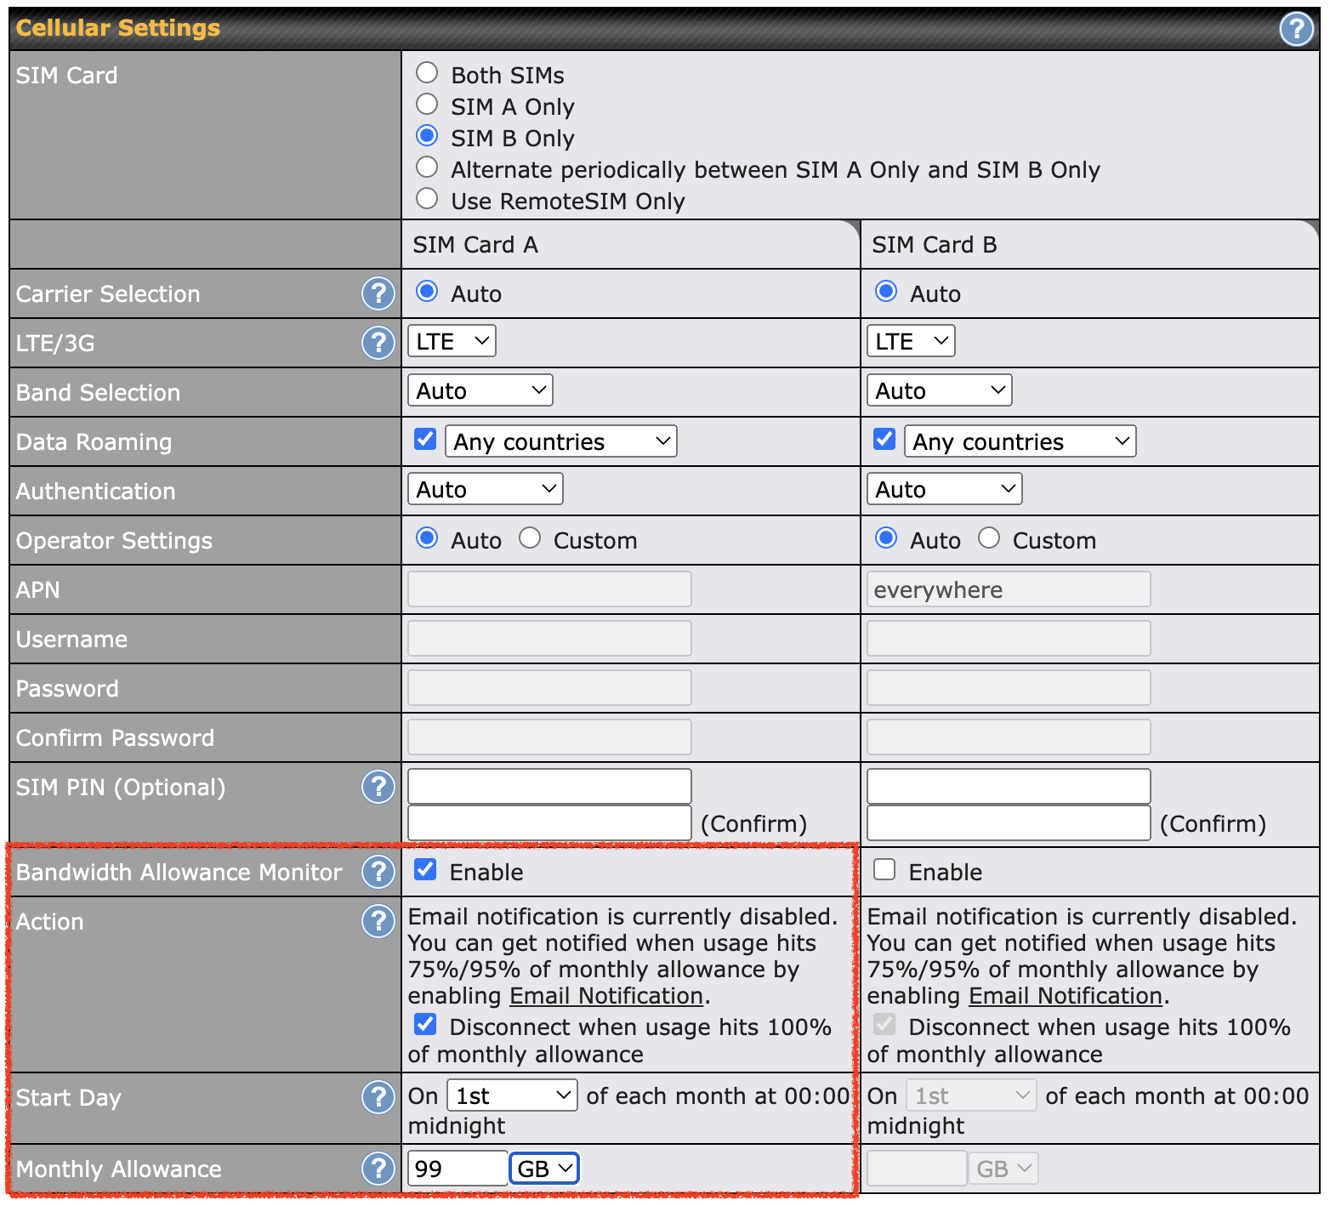Viewport: 1330px width, 1206px height.
Task: Enable Bandwidth Allowance Monitor for SIM Card B
Action: click(x=884, y=869)
